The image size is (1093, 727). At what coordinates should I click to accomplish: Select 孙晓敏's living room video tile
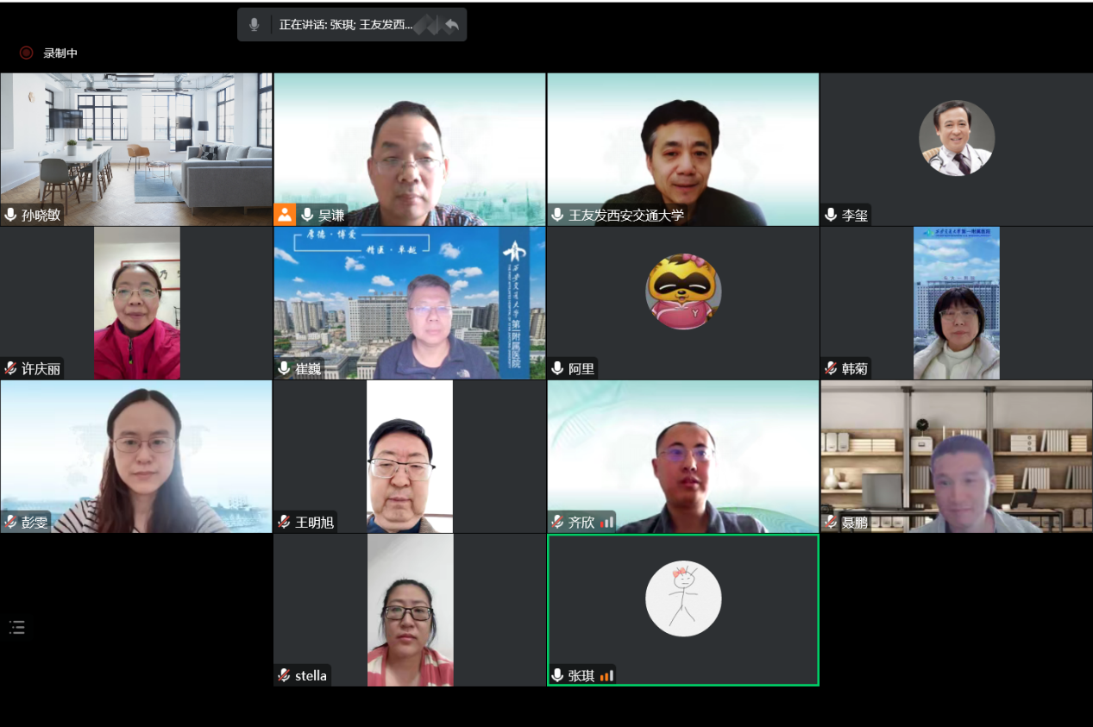click(x=136, y=149)
